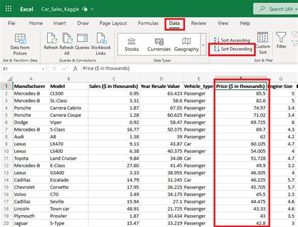Click the Refresh All icon
This screenshot has height=227, width=298.
[x=67, y=38]
